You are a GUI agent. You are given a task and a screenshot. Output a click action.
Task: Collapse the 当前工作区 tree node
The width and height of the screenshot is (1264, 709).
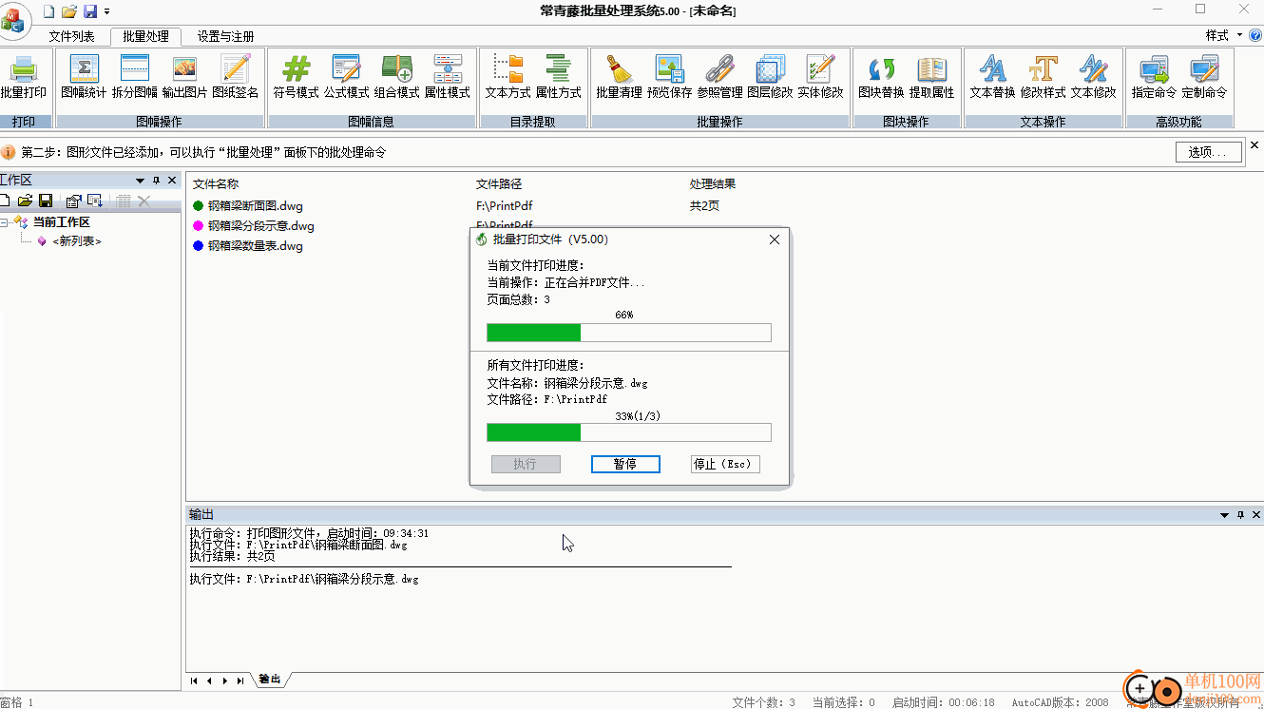pyautogui.click(x=5, y=222)
